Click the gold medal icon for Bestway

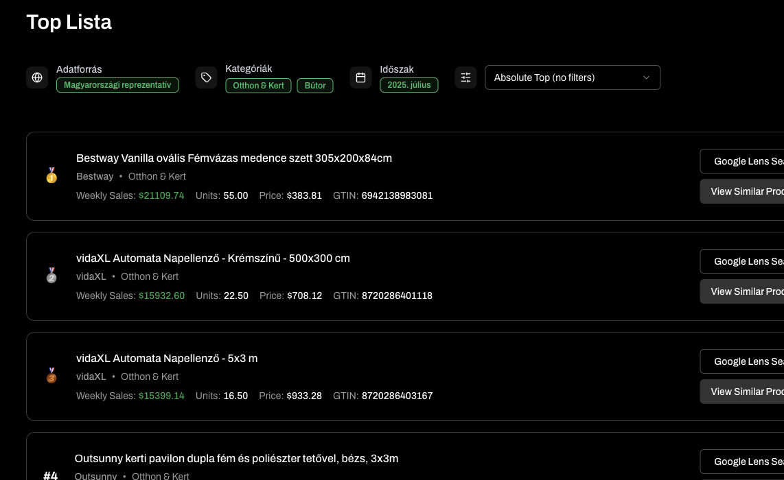(x=51, y=176)
